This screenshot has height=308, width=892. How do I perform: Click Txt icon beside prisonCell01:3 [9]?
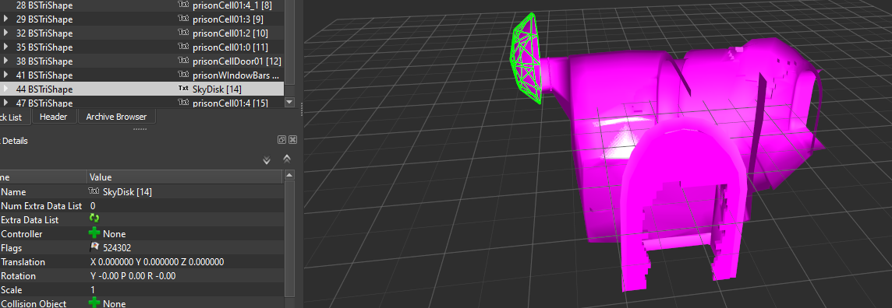coord(183,18)
